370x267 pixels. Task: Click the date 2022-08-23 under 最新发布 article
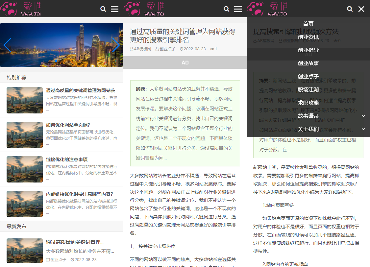click(x=84, y=260)
